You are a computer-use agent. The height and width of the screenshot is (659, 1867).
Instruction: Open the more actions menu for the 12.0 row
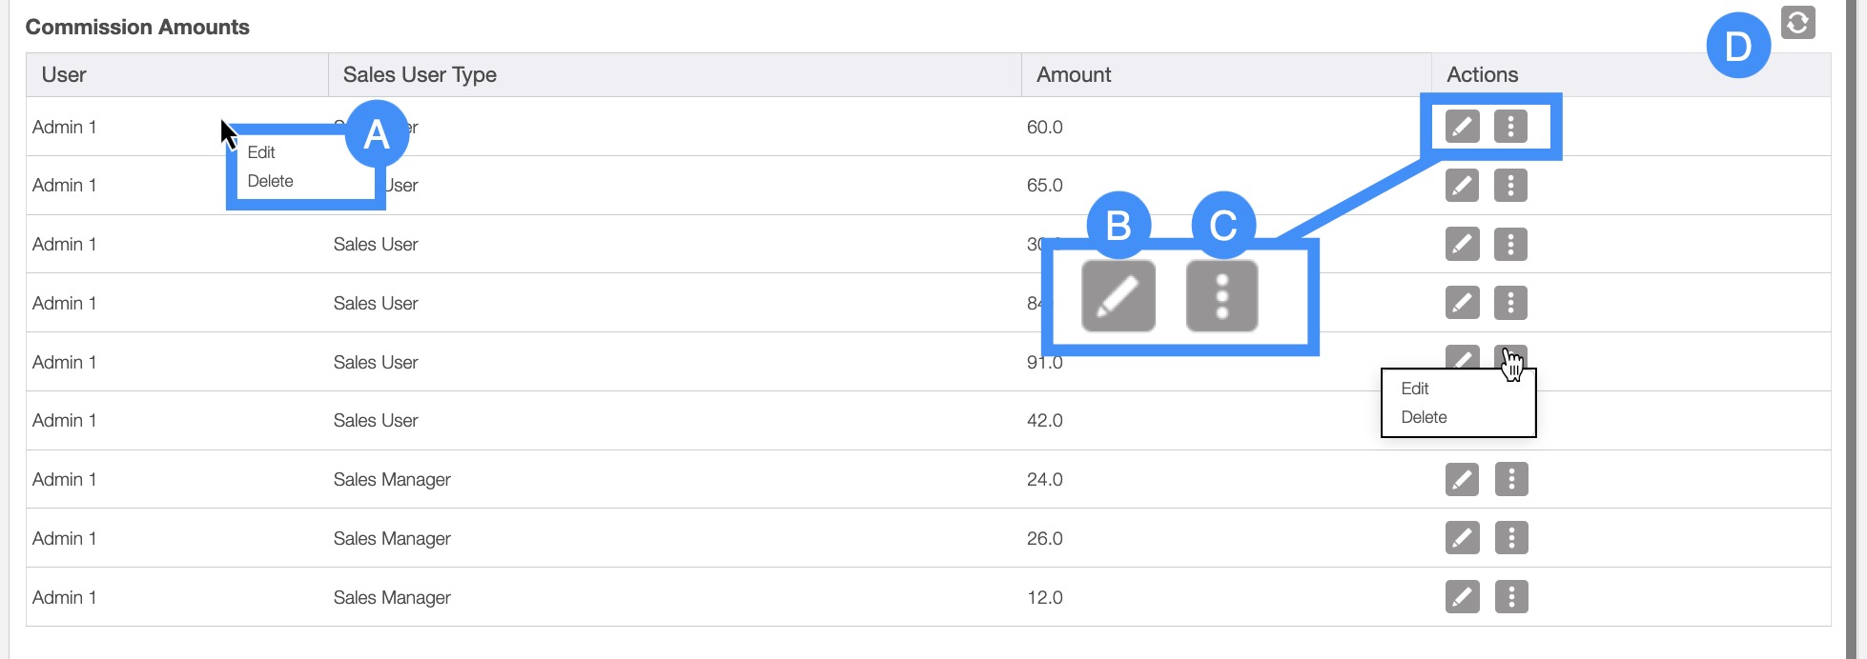click(1511, 597)
